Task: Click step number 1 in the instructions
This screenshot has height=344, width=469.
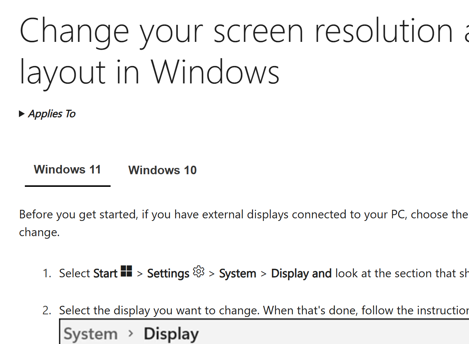Action: click(47, 273)
